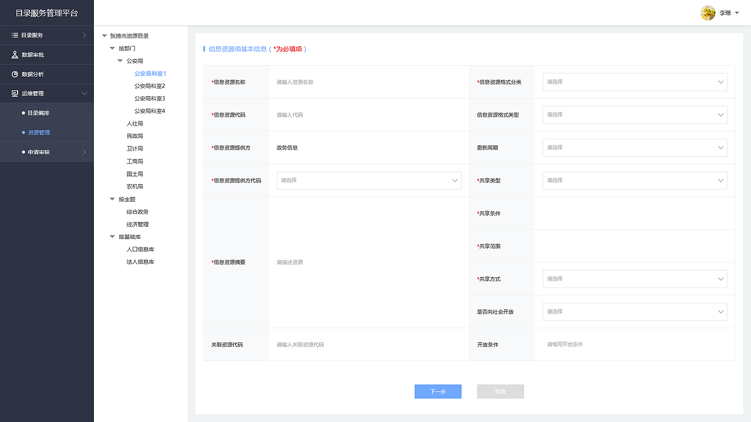Select 法人信息库 in the tree
Image resolution: width=751 pixels, height=422 pixels.
[x=140, y=262]
